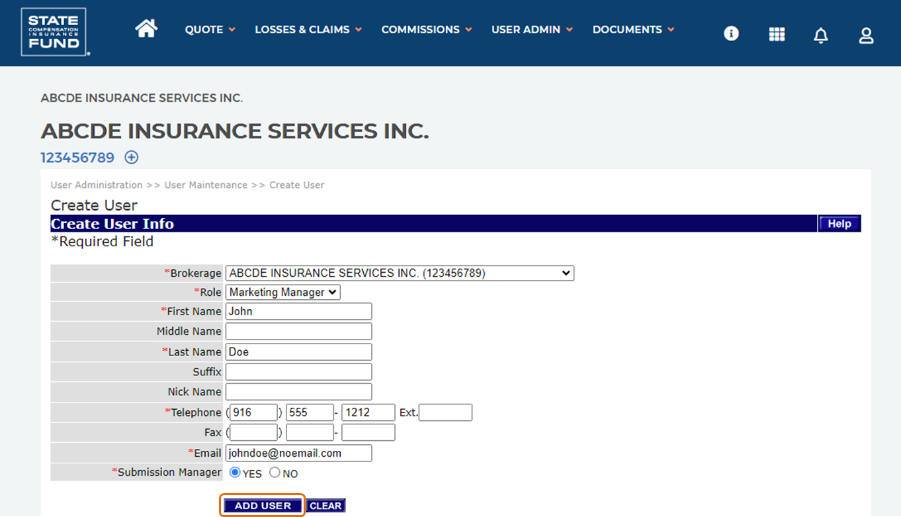Viewport: 901px width, 517px height.
Task: Click the State Compensation Insurance Fund logo
Action: (x=54, y=32)
